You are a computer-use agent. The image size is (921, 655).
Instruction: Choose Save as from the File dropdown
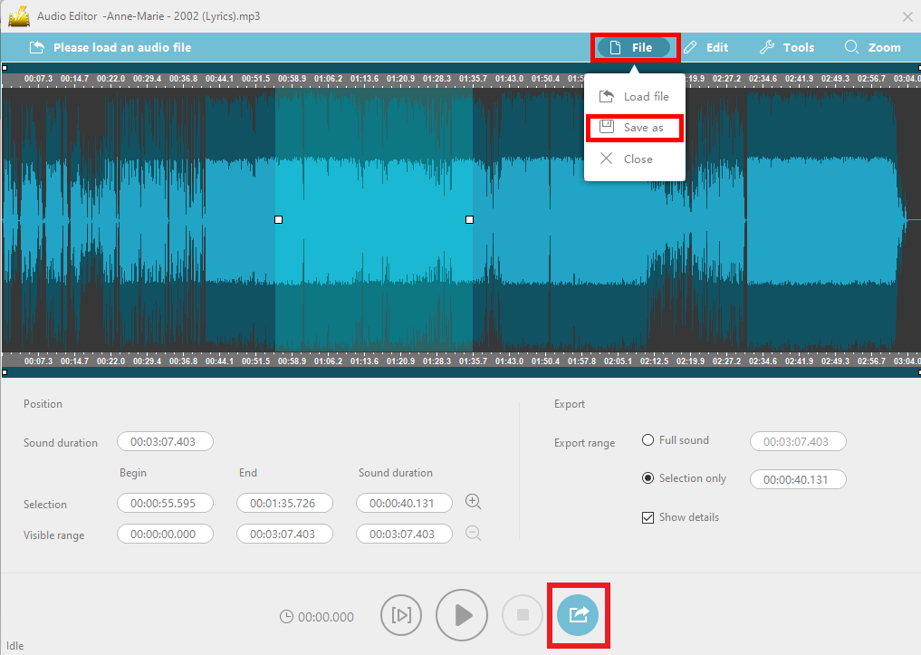tap(634, 128)
